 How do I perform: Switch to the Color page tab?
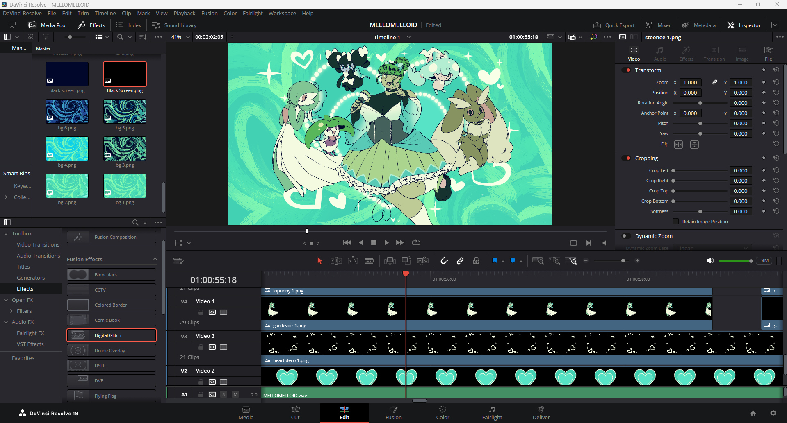click(x=443, y=413)
